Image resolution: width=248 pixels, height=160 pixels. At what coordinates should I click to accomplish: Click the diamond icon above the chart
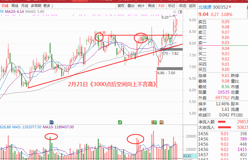coord(175,12)
